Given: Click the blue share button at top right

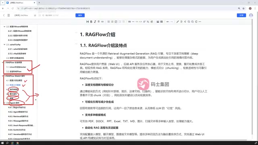Looking at the screenshot, I should click(241, 15).
